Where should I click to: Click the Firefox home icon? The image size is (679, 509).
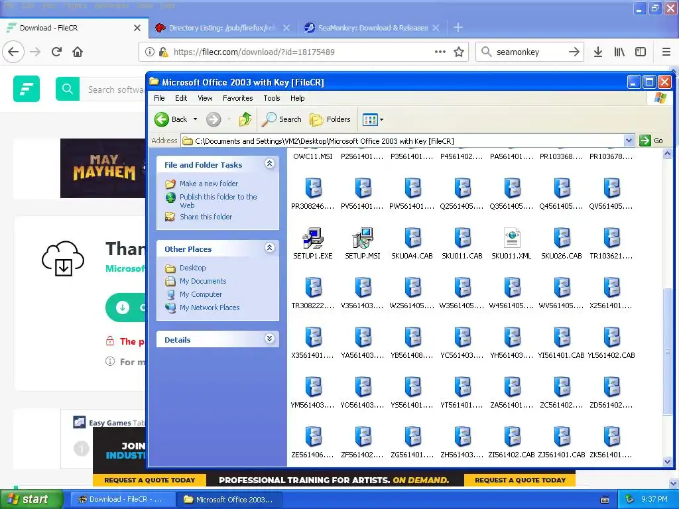click(x=78, y=52)
